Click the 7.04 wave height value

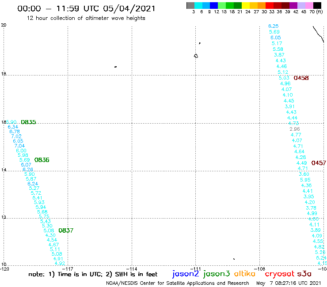pyautogui.click(x=19, y=146)
